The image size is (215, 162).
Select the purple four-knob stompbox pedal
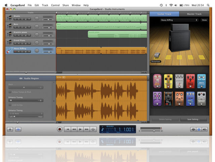[157, 99]
